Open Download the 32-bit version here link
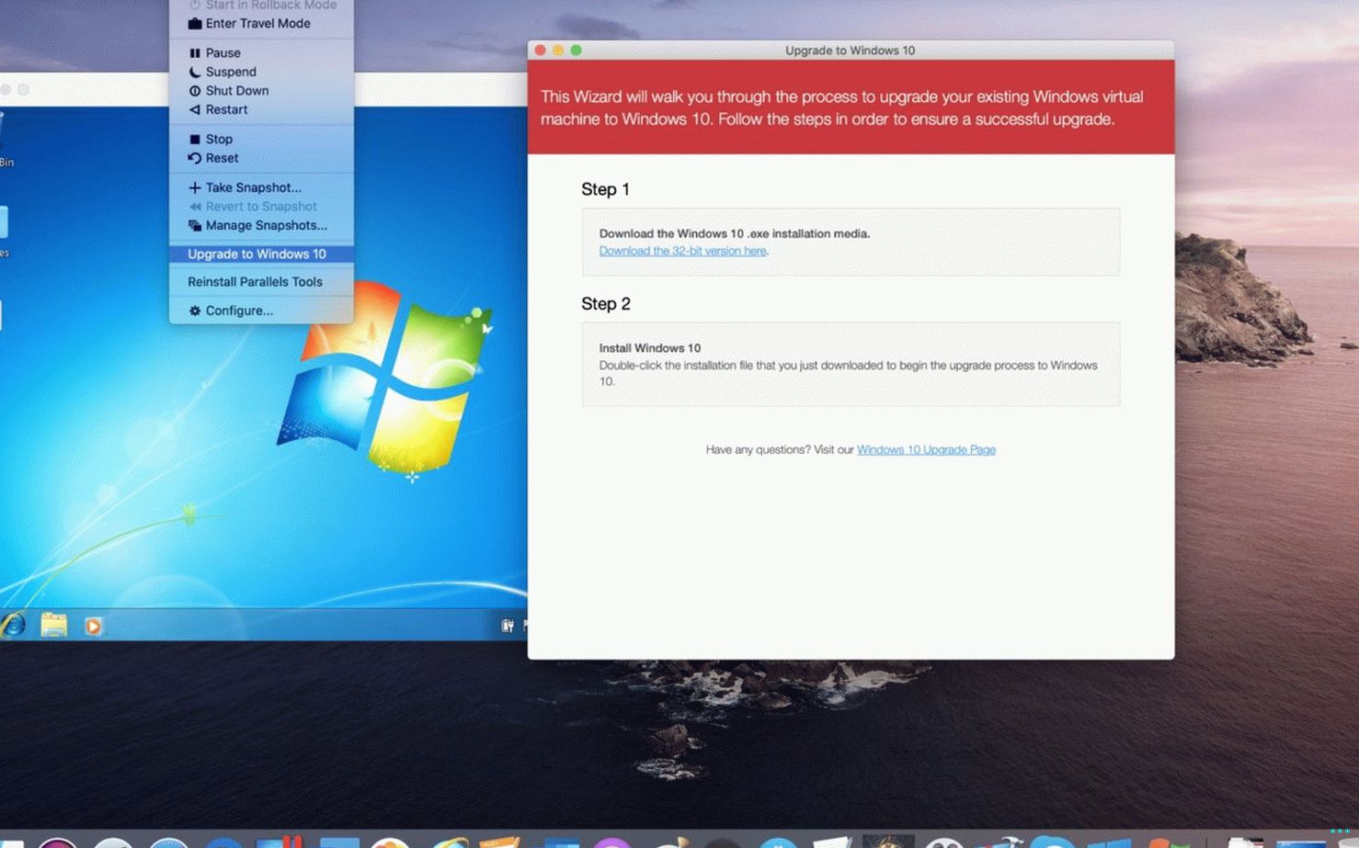This screenshot has width=1359, height=848. tap(682, 251)
